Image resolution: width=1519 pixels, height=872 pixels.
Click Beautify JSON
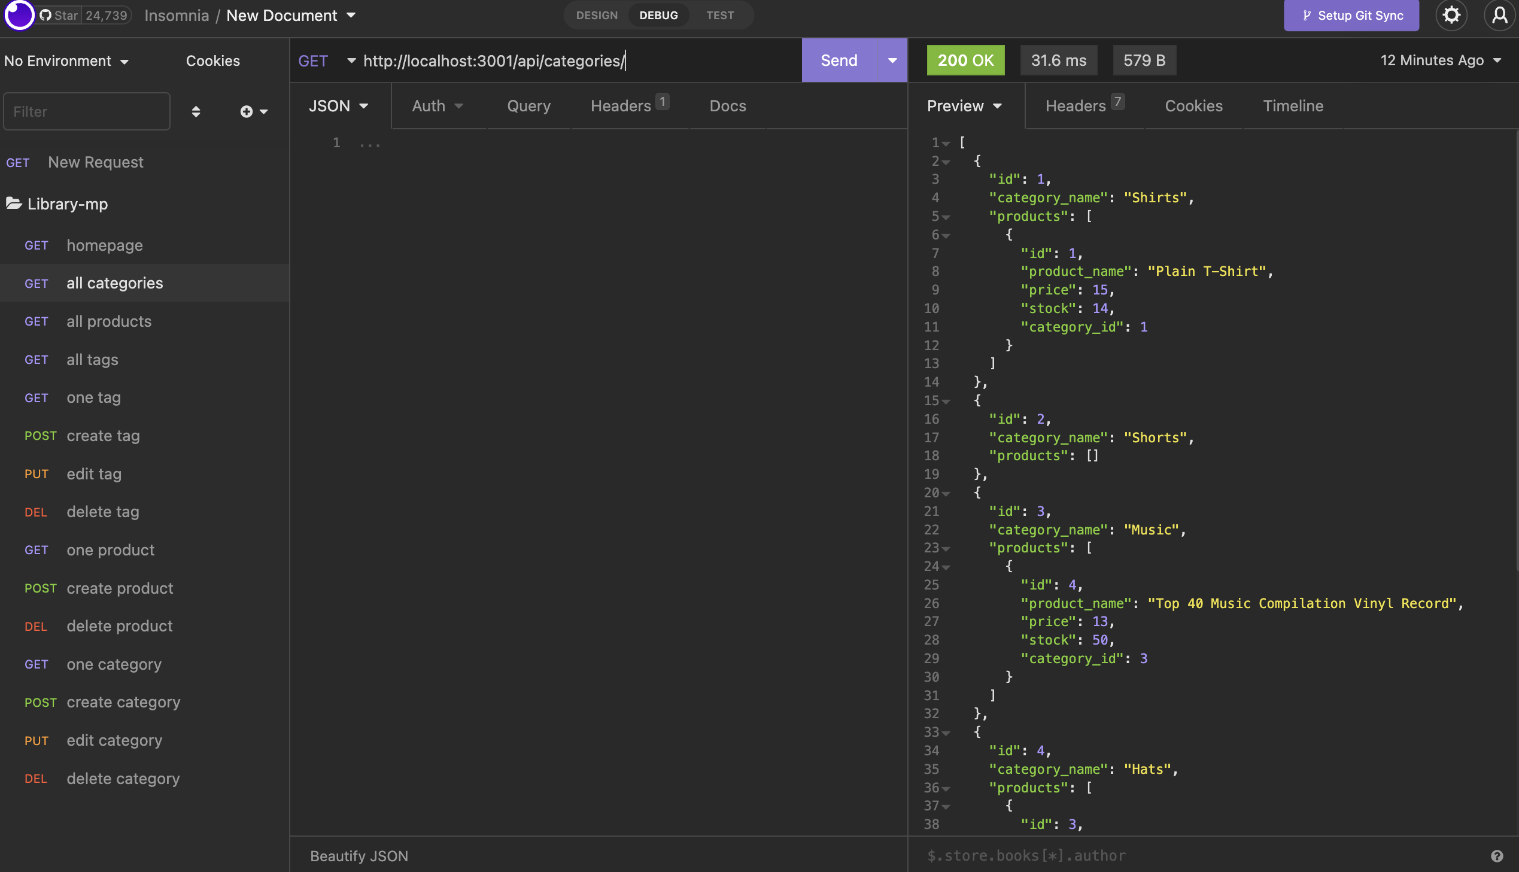359,855
